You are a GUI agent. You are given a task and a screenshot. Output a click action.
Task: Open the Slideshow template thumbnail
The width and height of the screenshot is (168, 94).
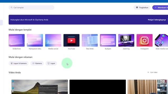click(x=17, y=40)
